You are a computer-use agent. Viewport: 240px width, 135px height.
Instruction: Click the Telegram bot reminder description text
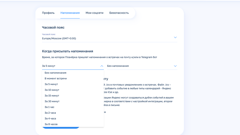pyautogui.click(x=99, y=57)
